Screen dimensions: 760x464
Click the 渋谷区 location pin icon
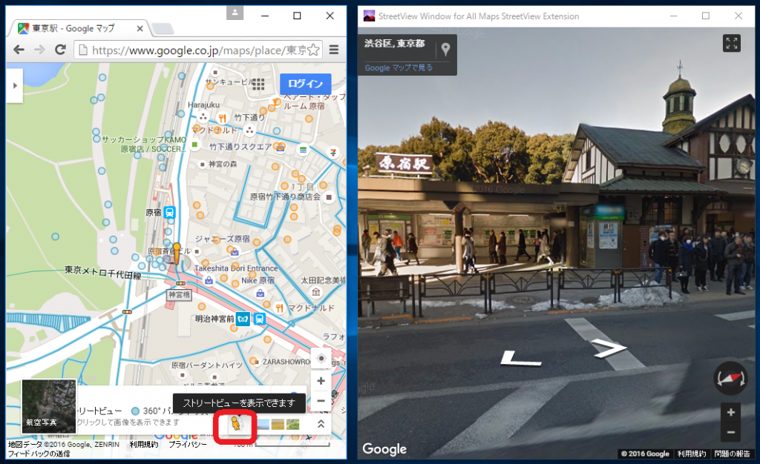445,49
